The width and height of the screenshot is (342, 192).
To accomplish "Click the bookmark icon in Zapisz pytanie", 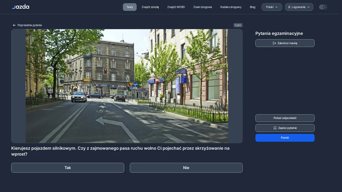I will click(x=275, y=128).
